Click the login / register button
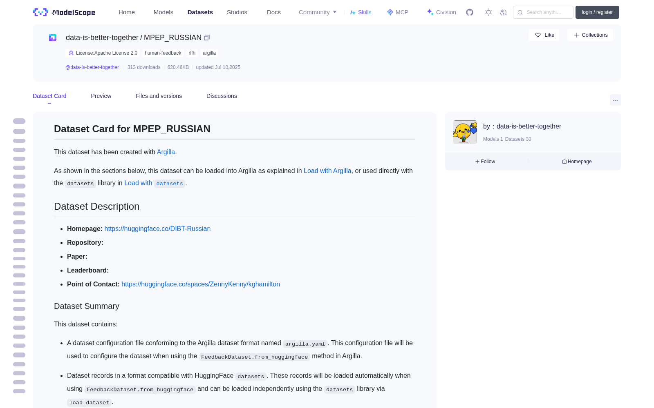This screenshot has height=408, width=654. coord(597,12)
